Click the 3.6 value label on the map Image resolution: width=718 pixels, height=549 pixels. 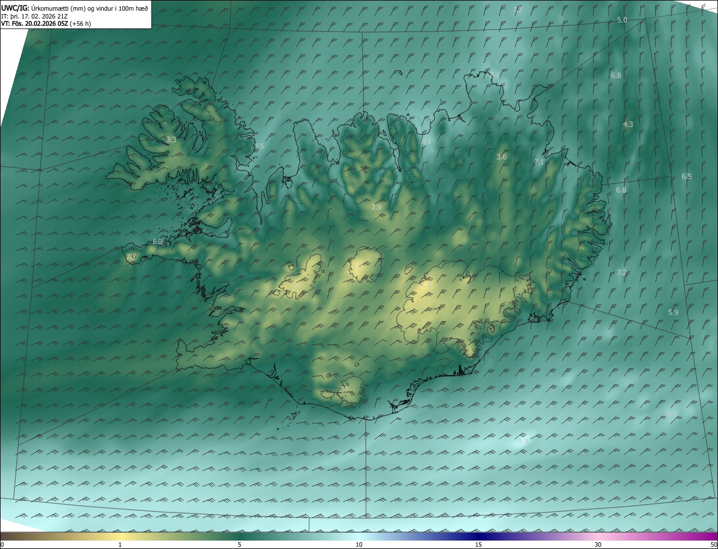501,157
